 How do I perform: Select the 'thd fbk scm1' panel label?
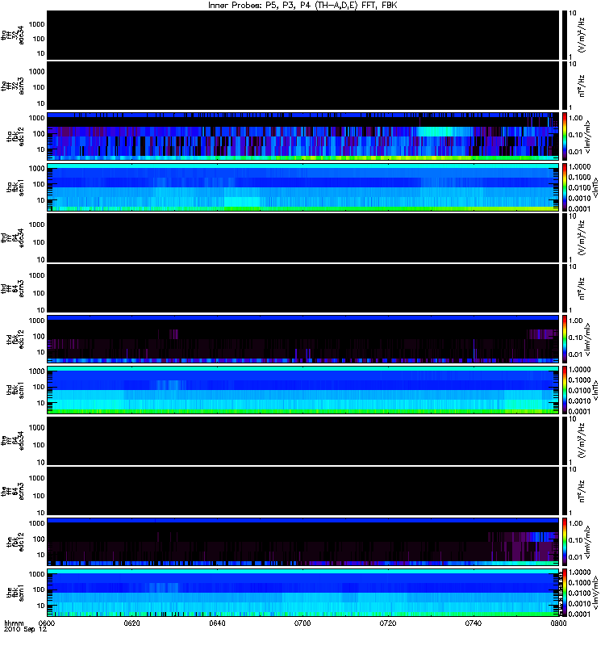[15, 390]
